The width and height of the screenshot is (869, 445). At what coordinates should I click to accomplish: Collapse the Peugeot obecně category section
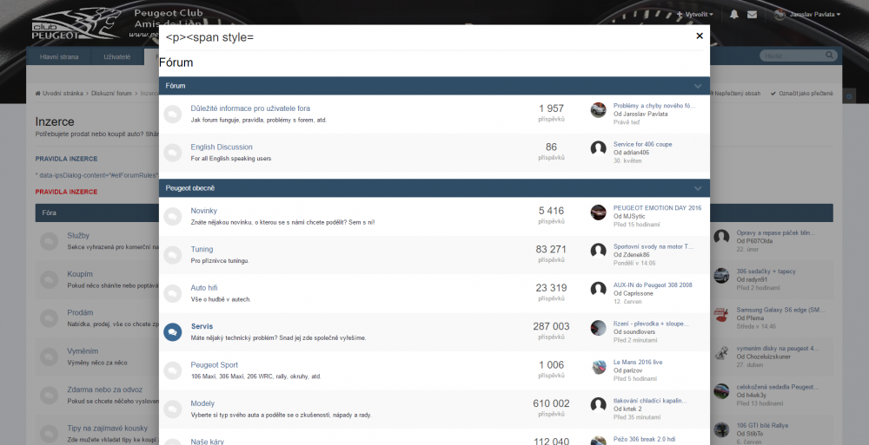(698, 188)
